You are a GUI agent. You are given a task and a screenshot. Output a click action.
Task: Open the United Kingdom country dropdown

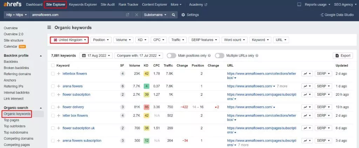coord(69,40)
